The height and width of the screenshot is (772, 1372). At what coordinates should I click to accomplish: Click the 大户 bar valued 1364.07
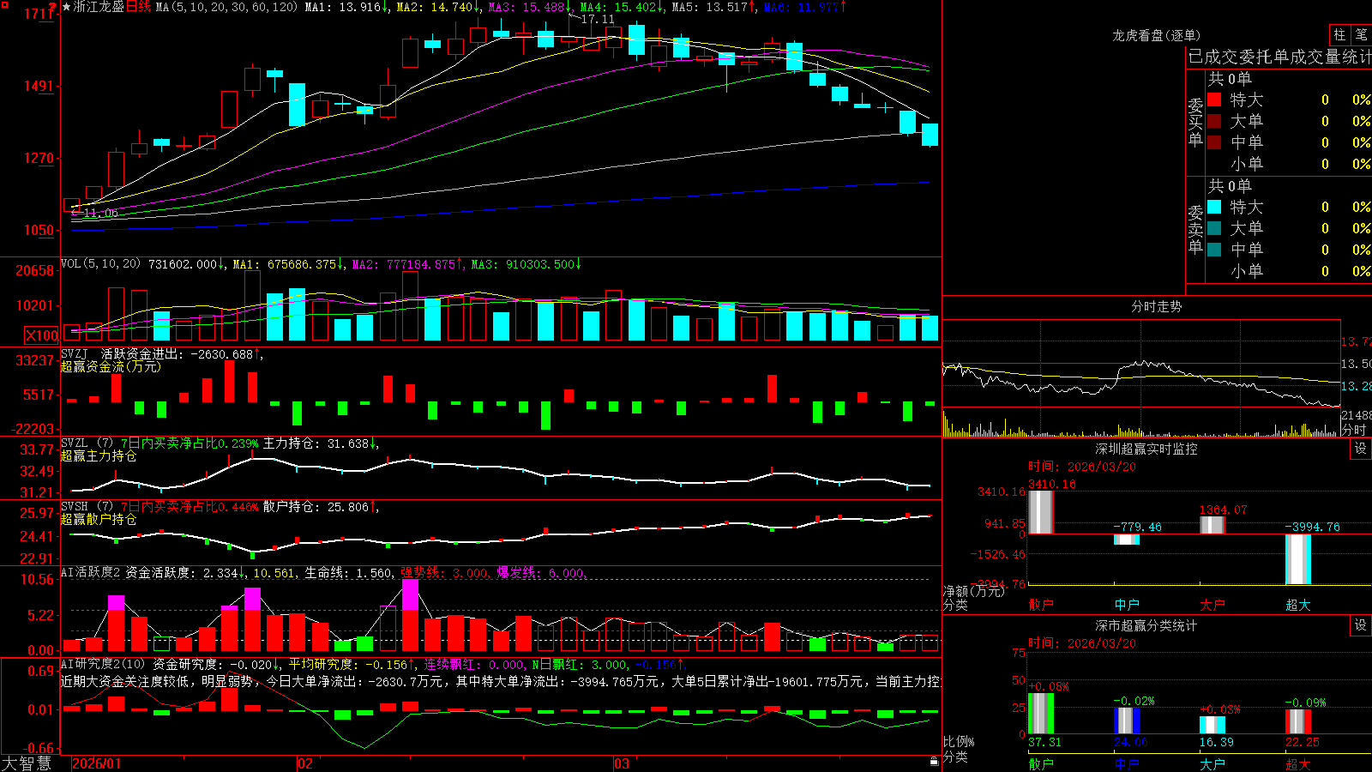[1213, 525]
